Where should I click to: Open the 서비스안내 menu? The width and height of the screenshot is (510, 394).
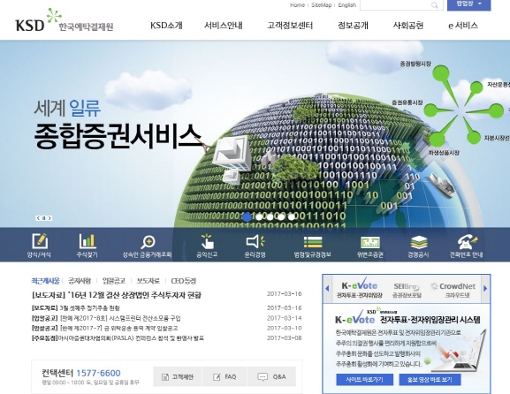[224, 26]
